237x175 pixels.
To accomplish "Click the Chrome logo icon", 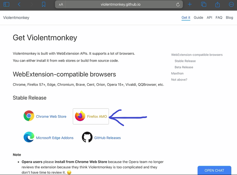I will tap(29, 116).
